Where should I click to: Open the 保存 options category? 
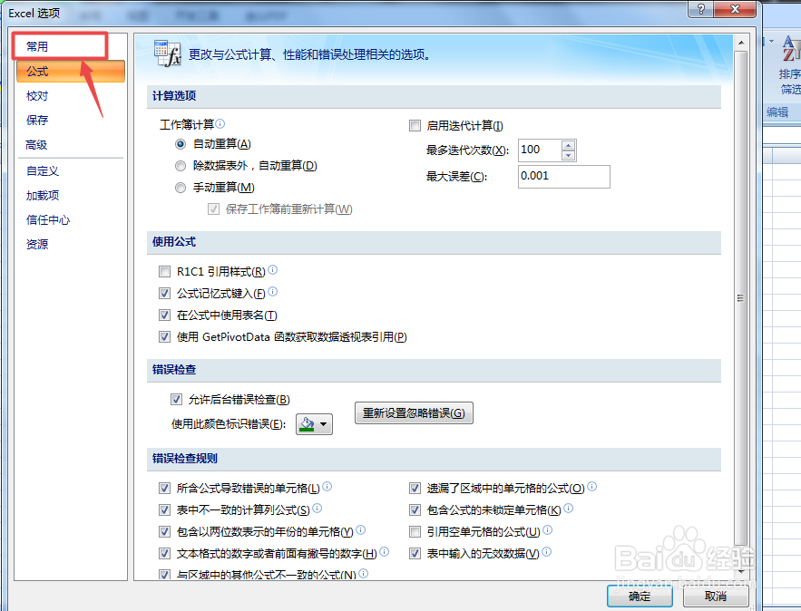pos(37,120)
